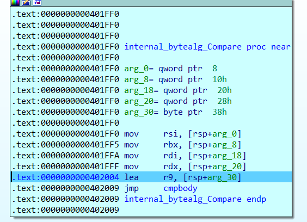Select arg_0 variable definition
The image size is (307, 222).
click(170, 69)
